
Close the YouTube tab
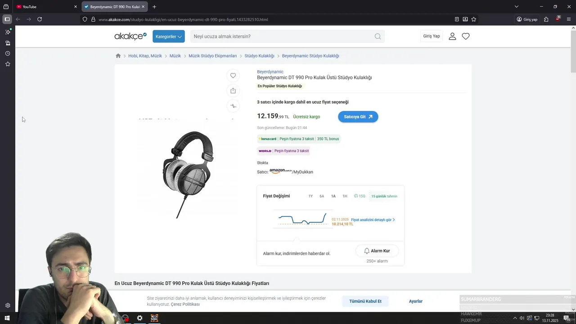pos(76,7)
